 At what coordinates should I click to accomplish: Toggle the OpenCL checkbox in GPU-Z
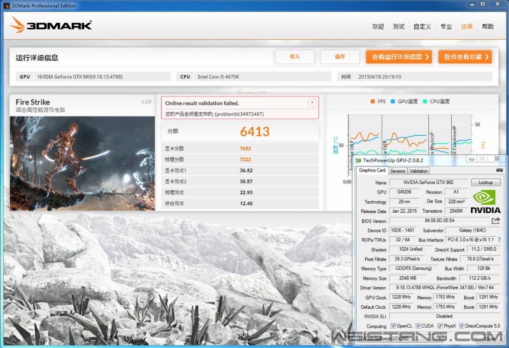[x=393, y=326]
